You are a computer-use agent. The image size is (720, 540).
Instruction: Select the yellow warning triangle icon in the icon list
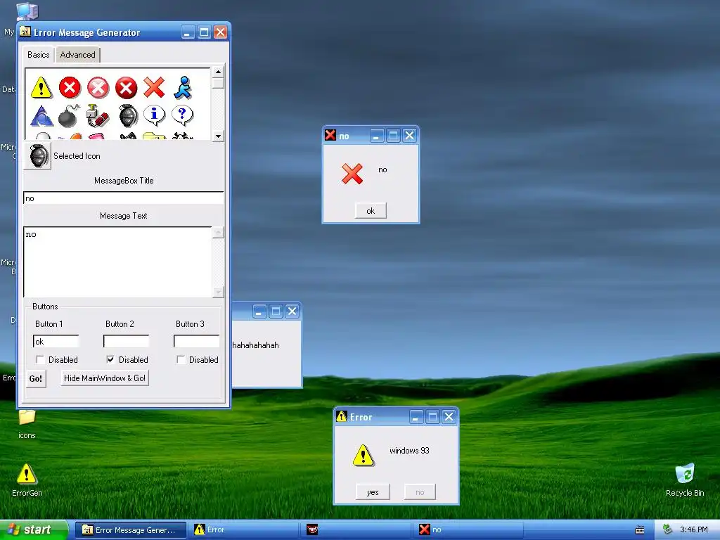[x=41, y=87]
